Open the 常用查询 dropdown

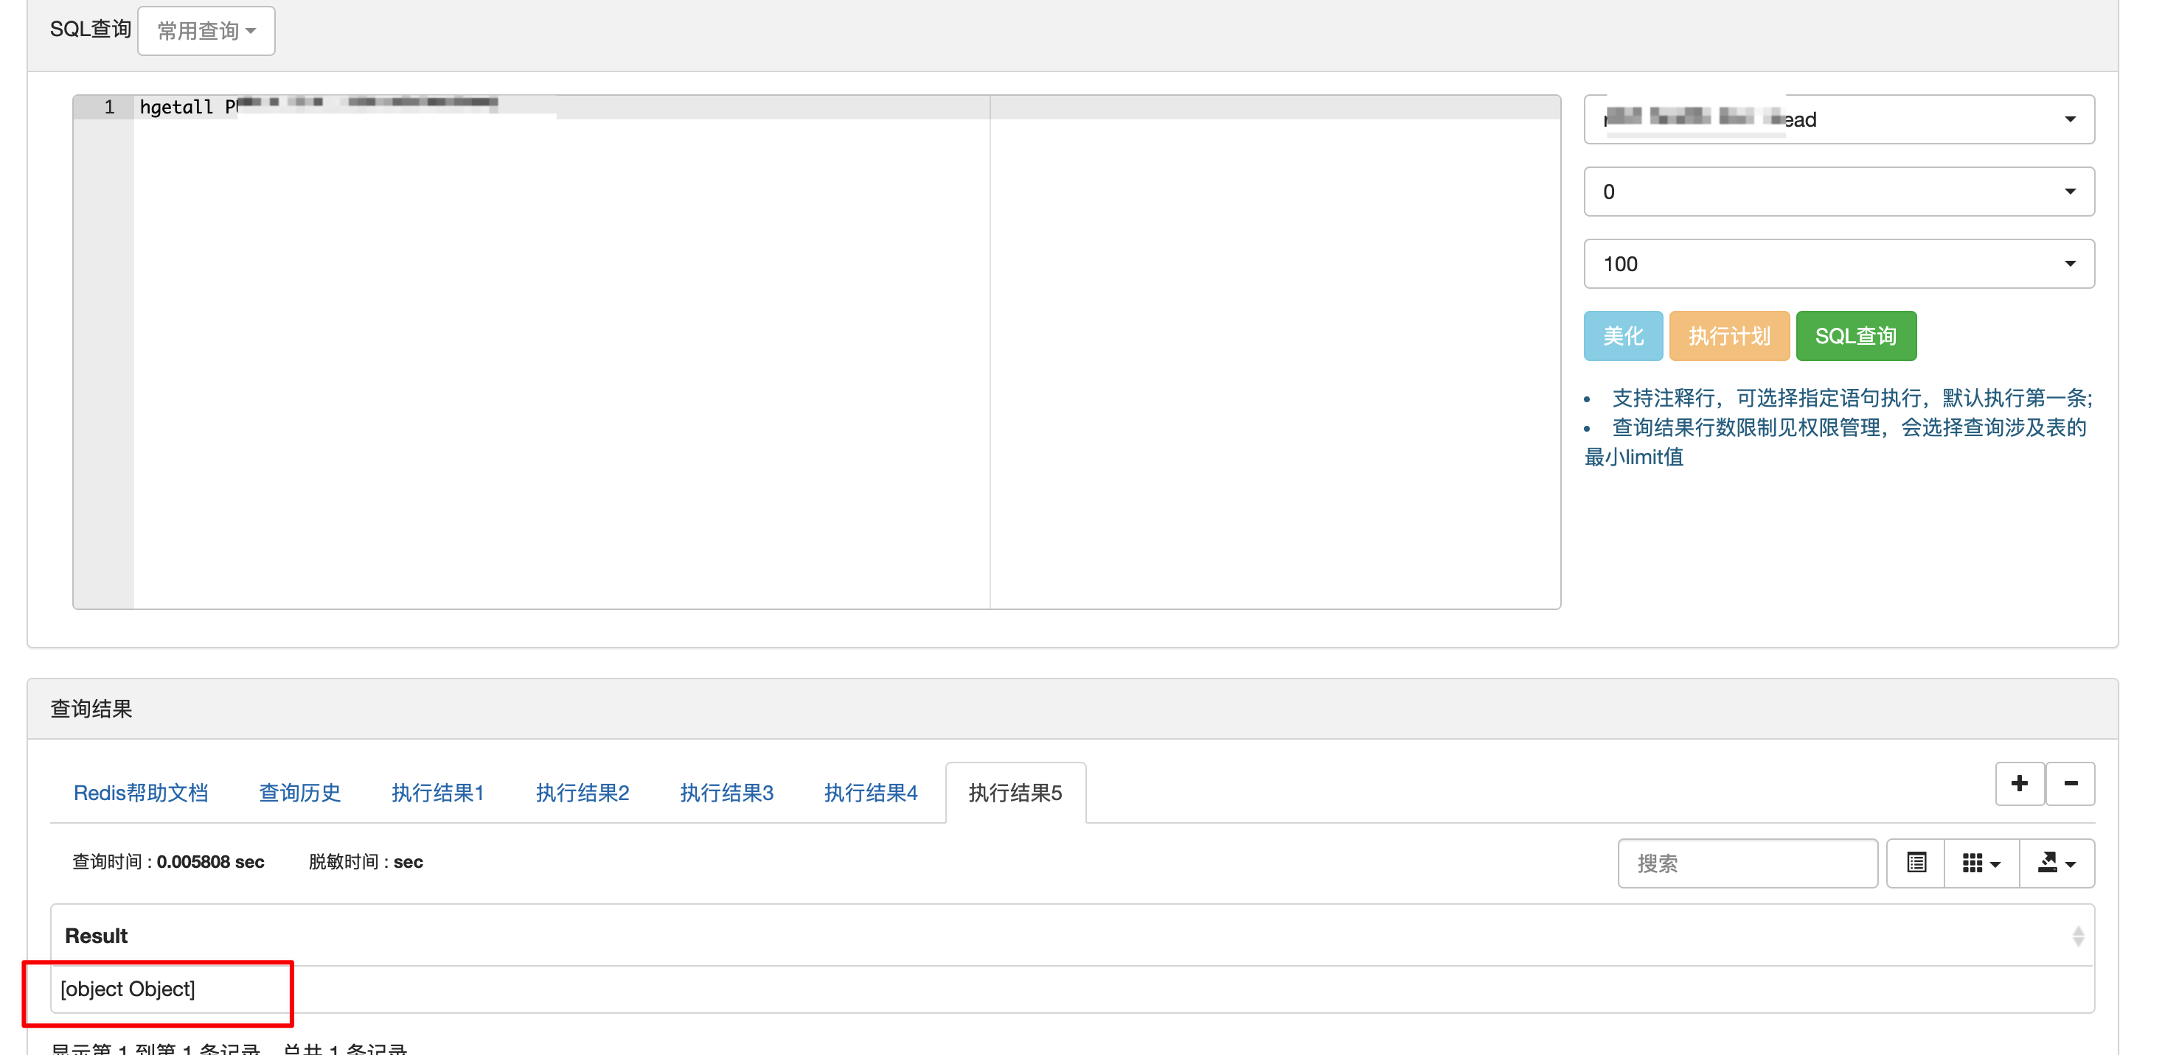[x=206, y=31]
